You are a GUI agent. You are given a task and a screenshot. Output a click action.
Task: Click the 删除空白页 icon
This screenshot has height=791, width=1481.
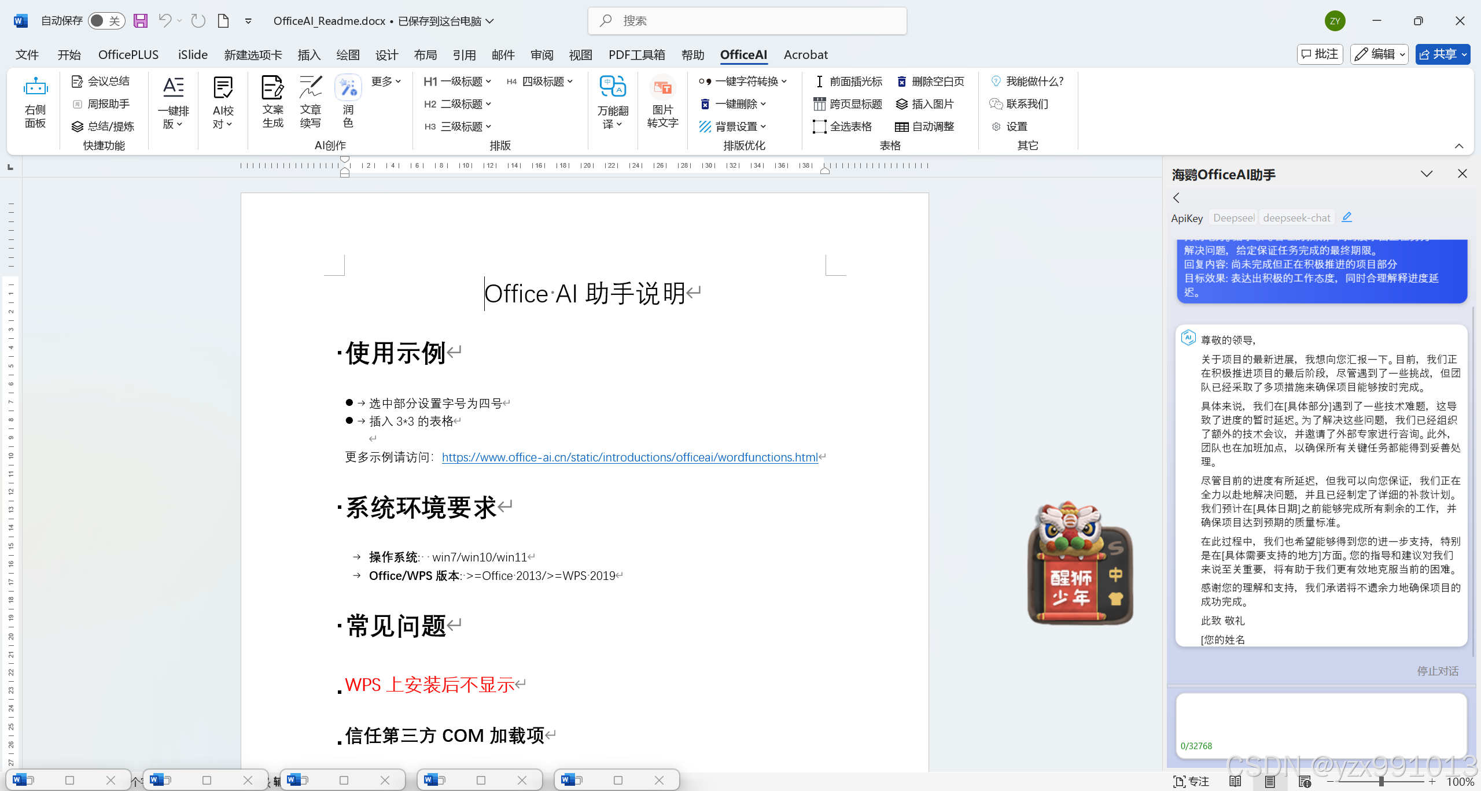point(901,82)
